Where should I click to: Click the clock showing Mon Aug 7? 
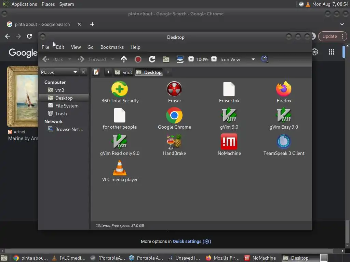[x=330, y=4]
